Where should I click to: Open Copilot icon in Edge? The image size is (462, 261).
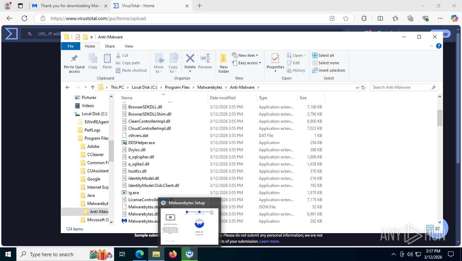pos(455,18)
